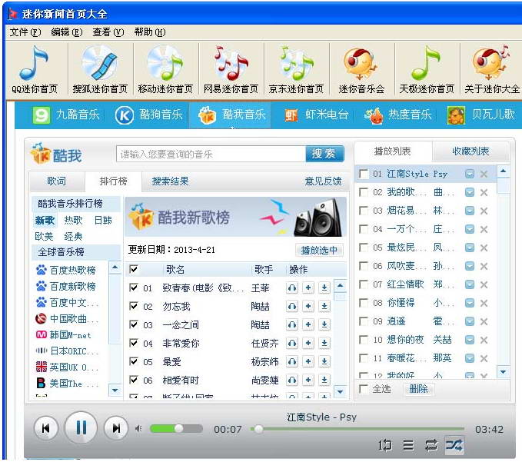
Task: Switch to 虾米电台 source tab
Action: [x=316, y=115]
